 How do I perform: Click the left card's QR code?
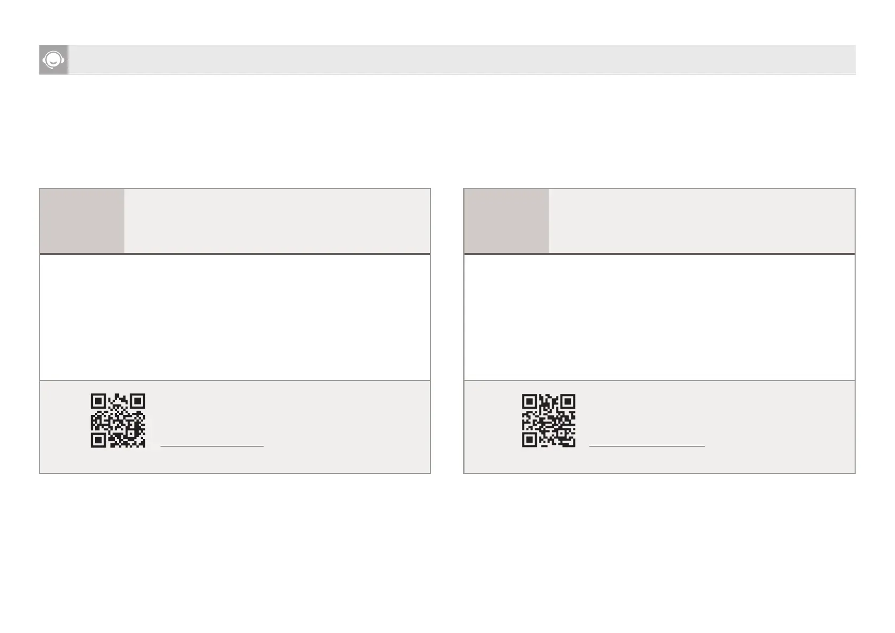(x=118, y=420)
